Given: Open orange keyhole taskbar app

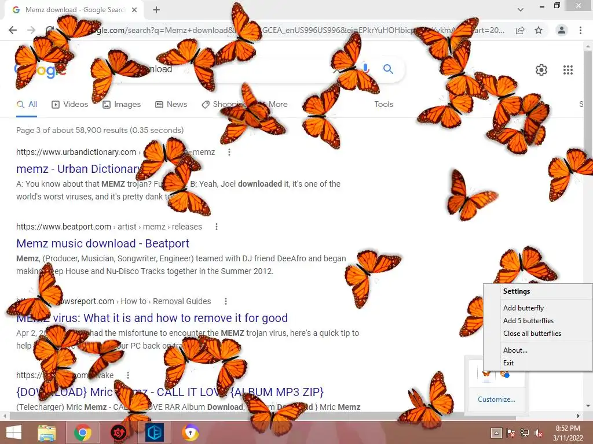Looking at the screenshot, I should pyautogui.click(x=190, y=432).
